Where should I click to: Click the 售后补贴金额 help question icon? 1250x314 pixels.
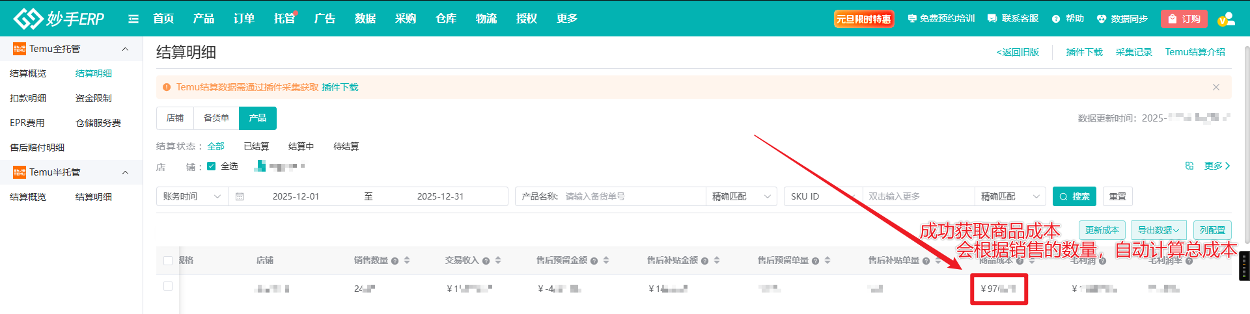click(x=704, y=261)
